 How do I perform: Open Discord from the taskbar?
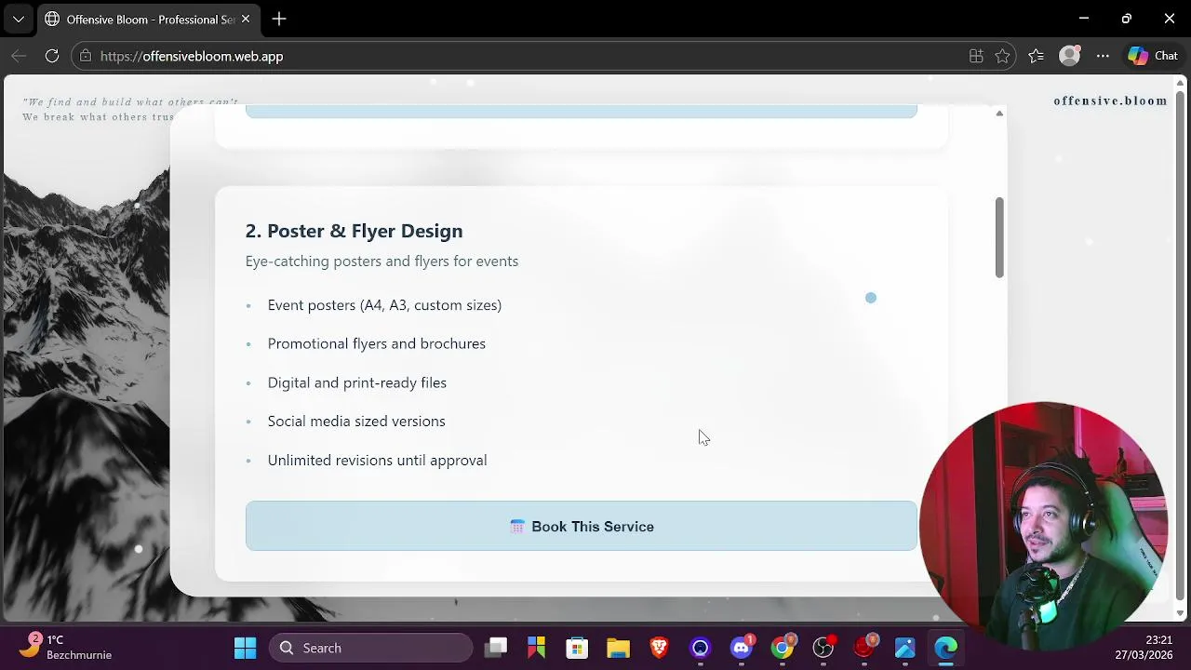point(742,648)
